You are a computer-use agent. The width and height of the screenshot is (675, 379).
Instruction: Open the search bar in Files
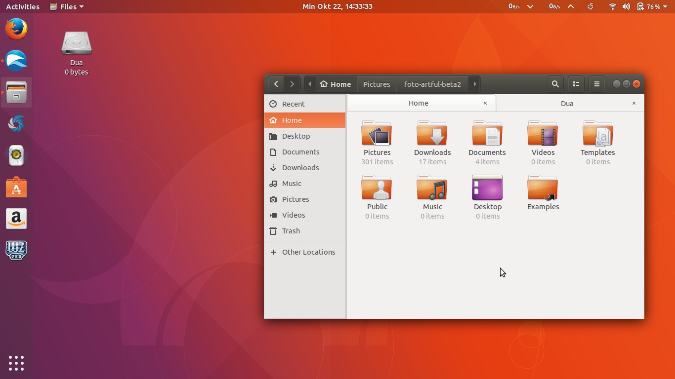pyautogui.click(x=555, y=83)
